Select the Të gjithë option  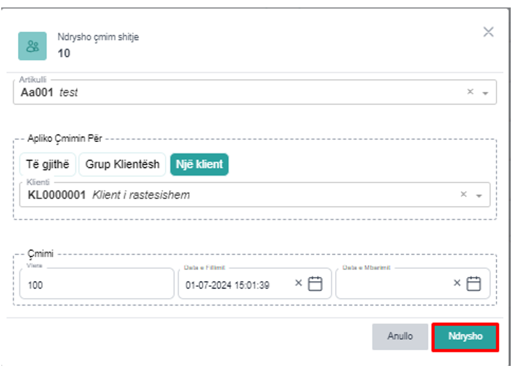(x=47, y=165)
